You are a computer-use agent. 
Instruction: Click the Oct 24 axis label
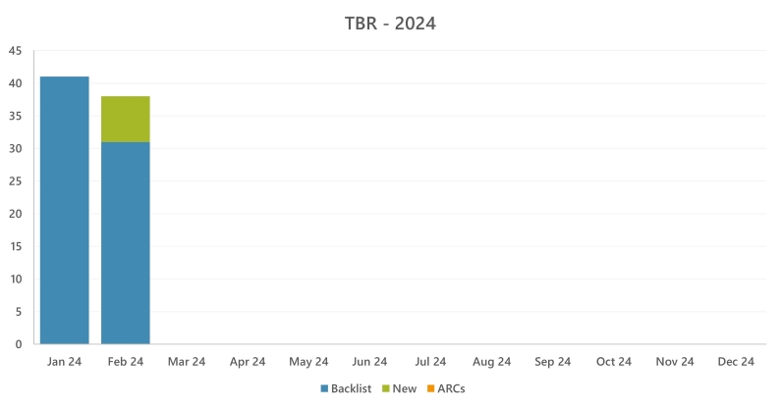(x=613, y=362)
